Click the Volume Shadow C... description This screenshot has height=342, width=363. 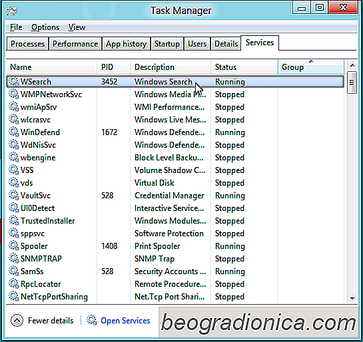coord(170,170)
